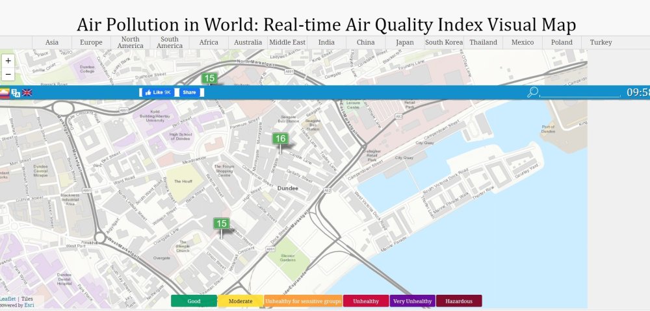Click the Dundee Central Mosque label
The image size is (650, 311).
tap(40, 171)
